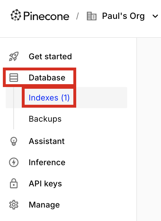Screen dimensions: 161x221
Task: Click the breadcrumb slash separator
Action: point(77,16)
